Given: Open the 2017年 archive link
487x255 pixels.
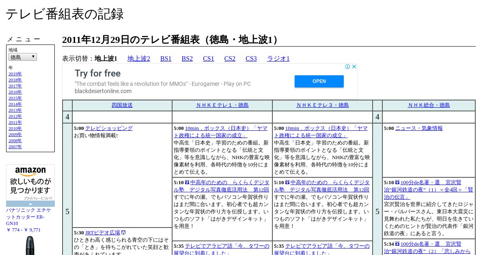Looking at the screenshot, I should click(15, 86).
